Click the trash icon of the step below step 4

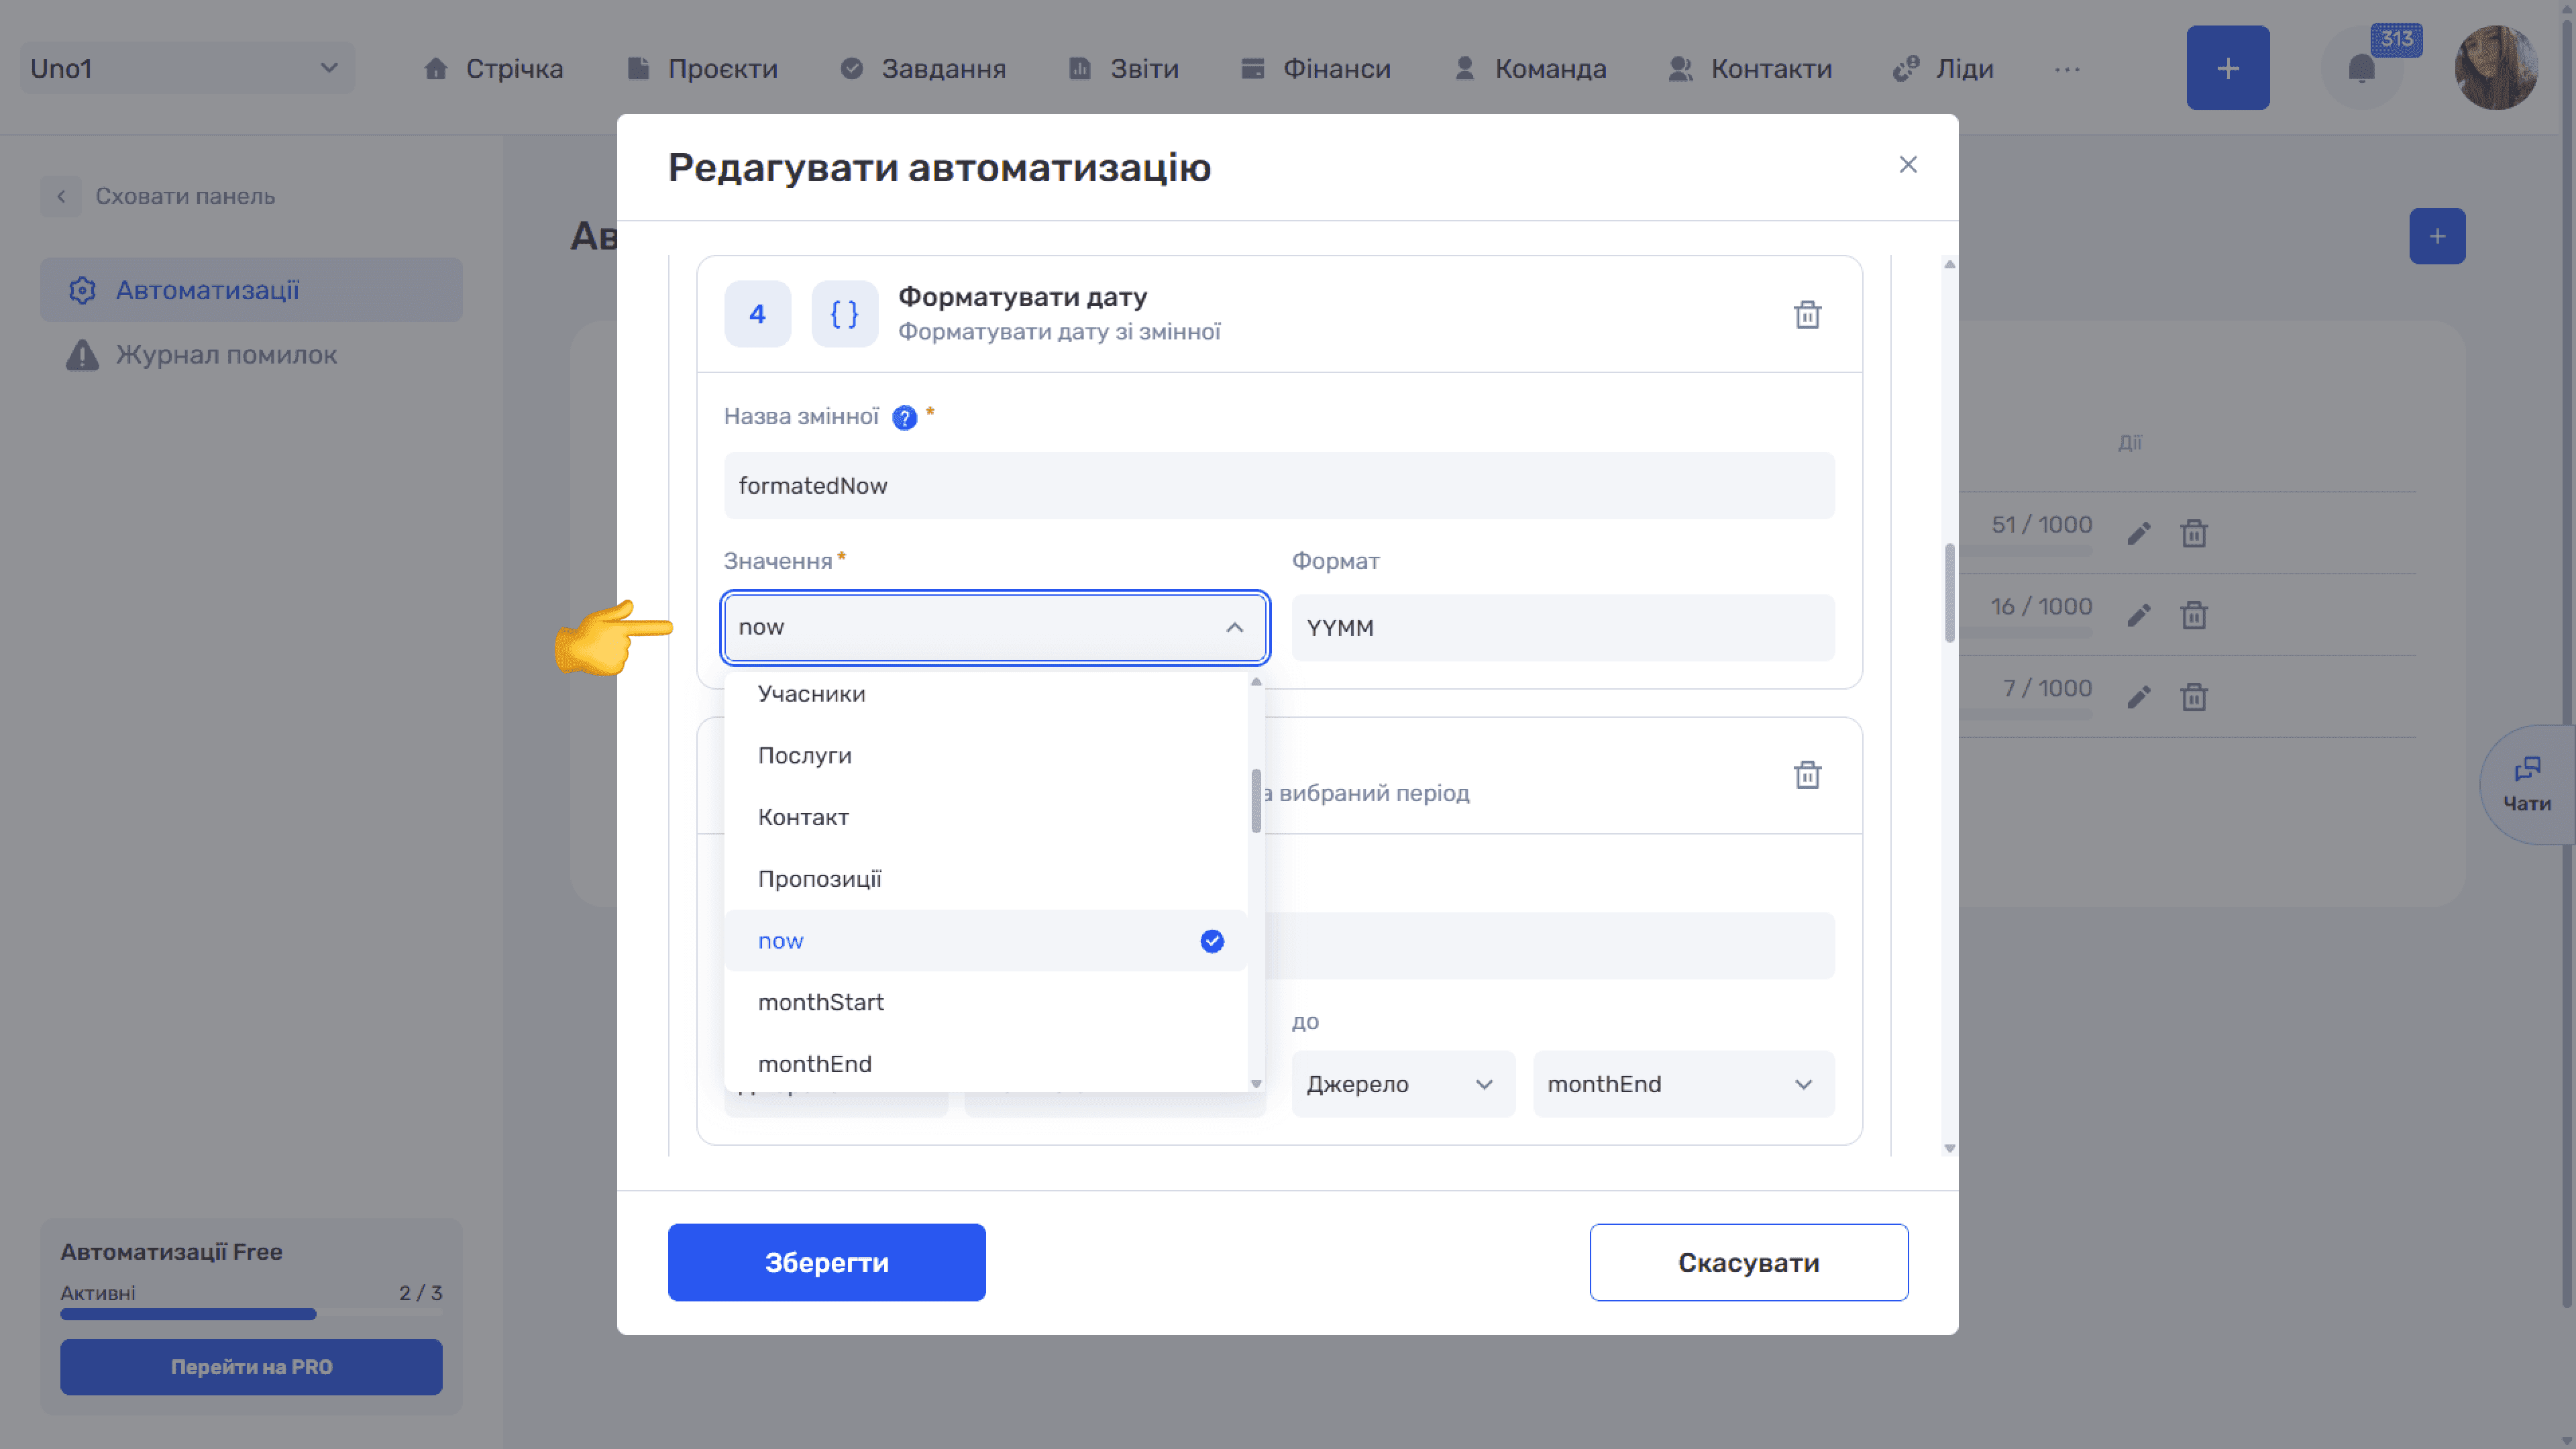(1807, 774)
